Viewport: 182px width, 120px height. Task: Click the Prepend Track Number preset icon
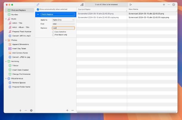click(x=10, y=32)
